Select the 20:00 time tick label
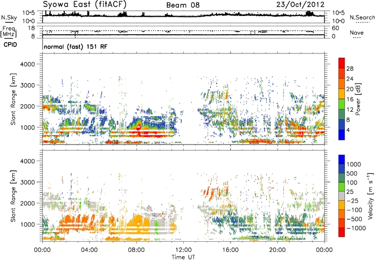The width and height of the screenshot is (375, 260). coord(277,250)
